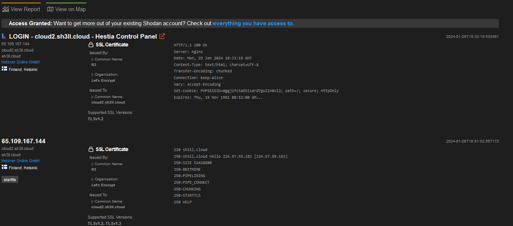The height and width of the screenshot is (226, 513).
Task: Click 'Finland, Helsinki' in the first result
Action: [x=23, y=69]
